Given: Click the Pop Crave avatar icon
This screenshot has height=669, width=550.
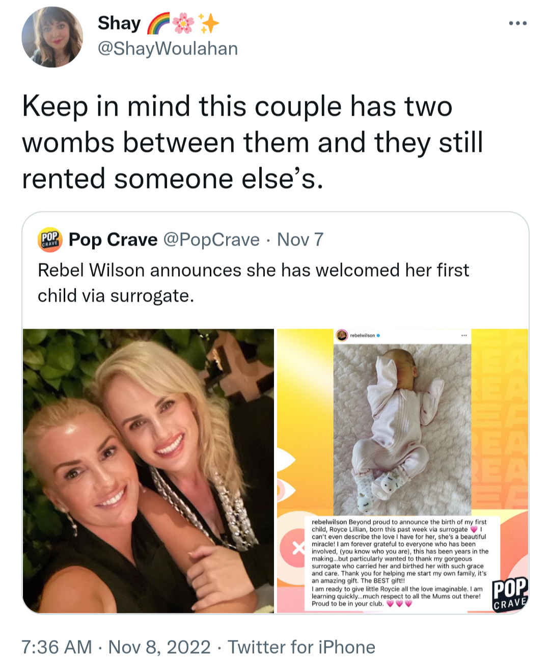Looking at the screenshot, I should click(50, 240).
